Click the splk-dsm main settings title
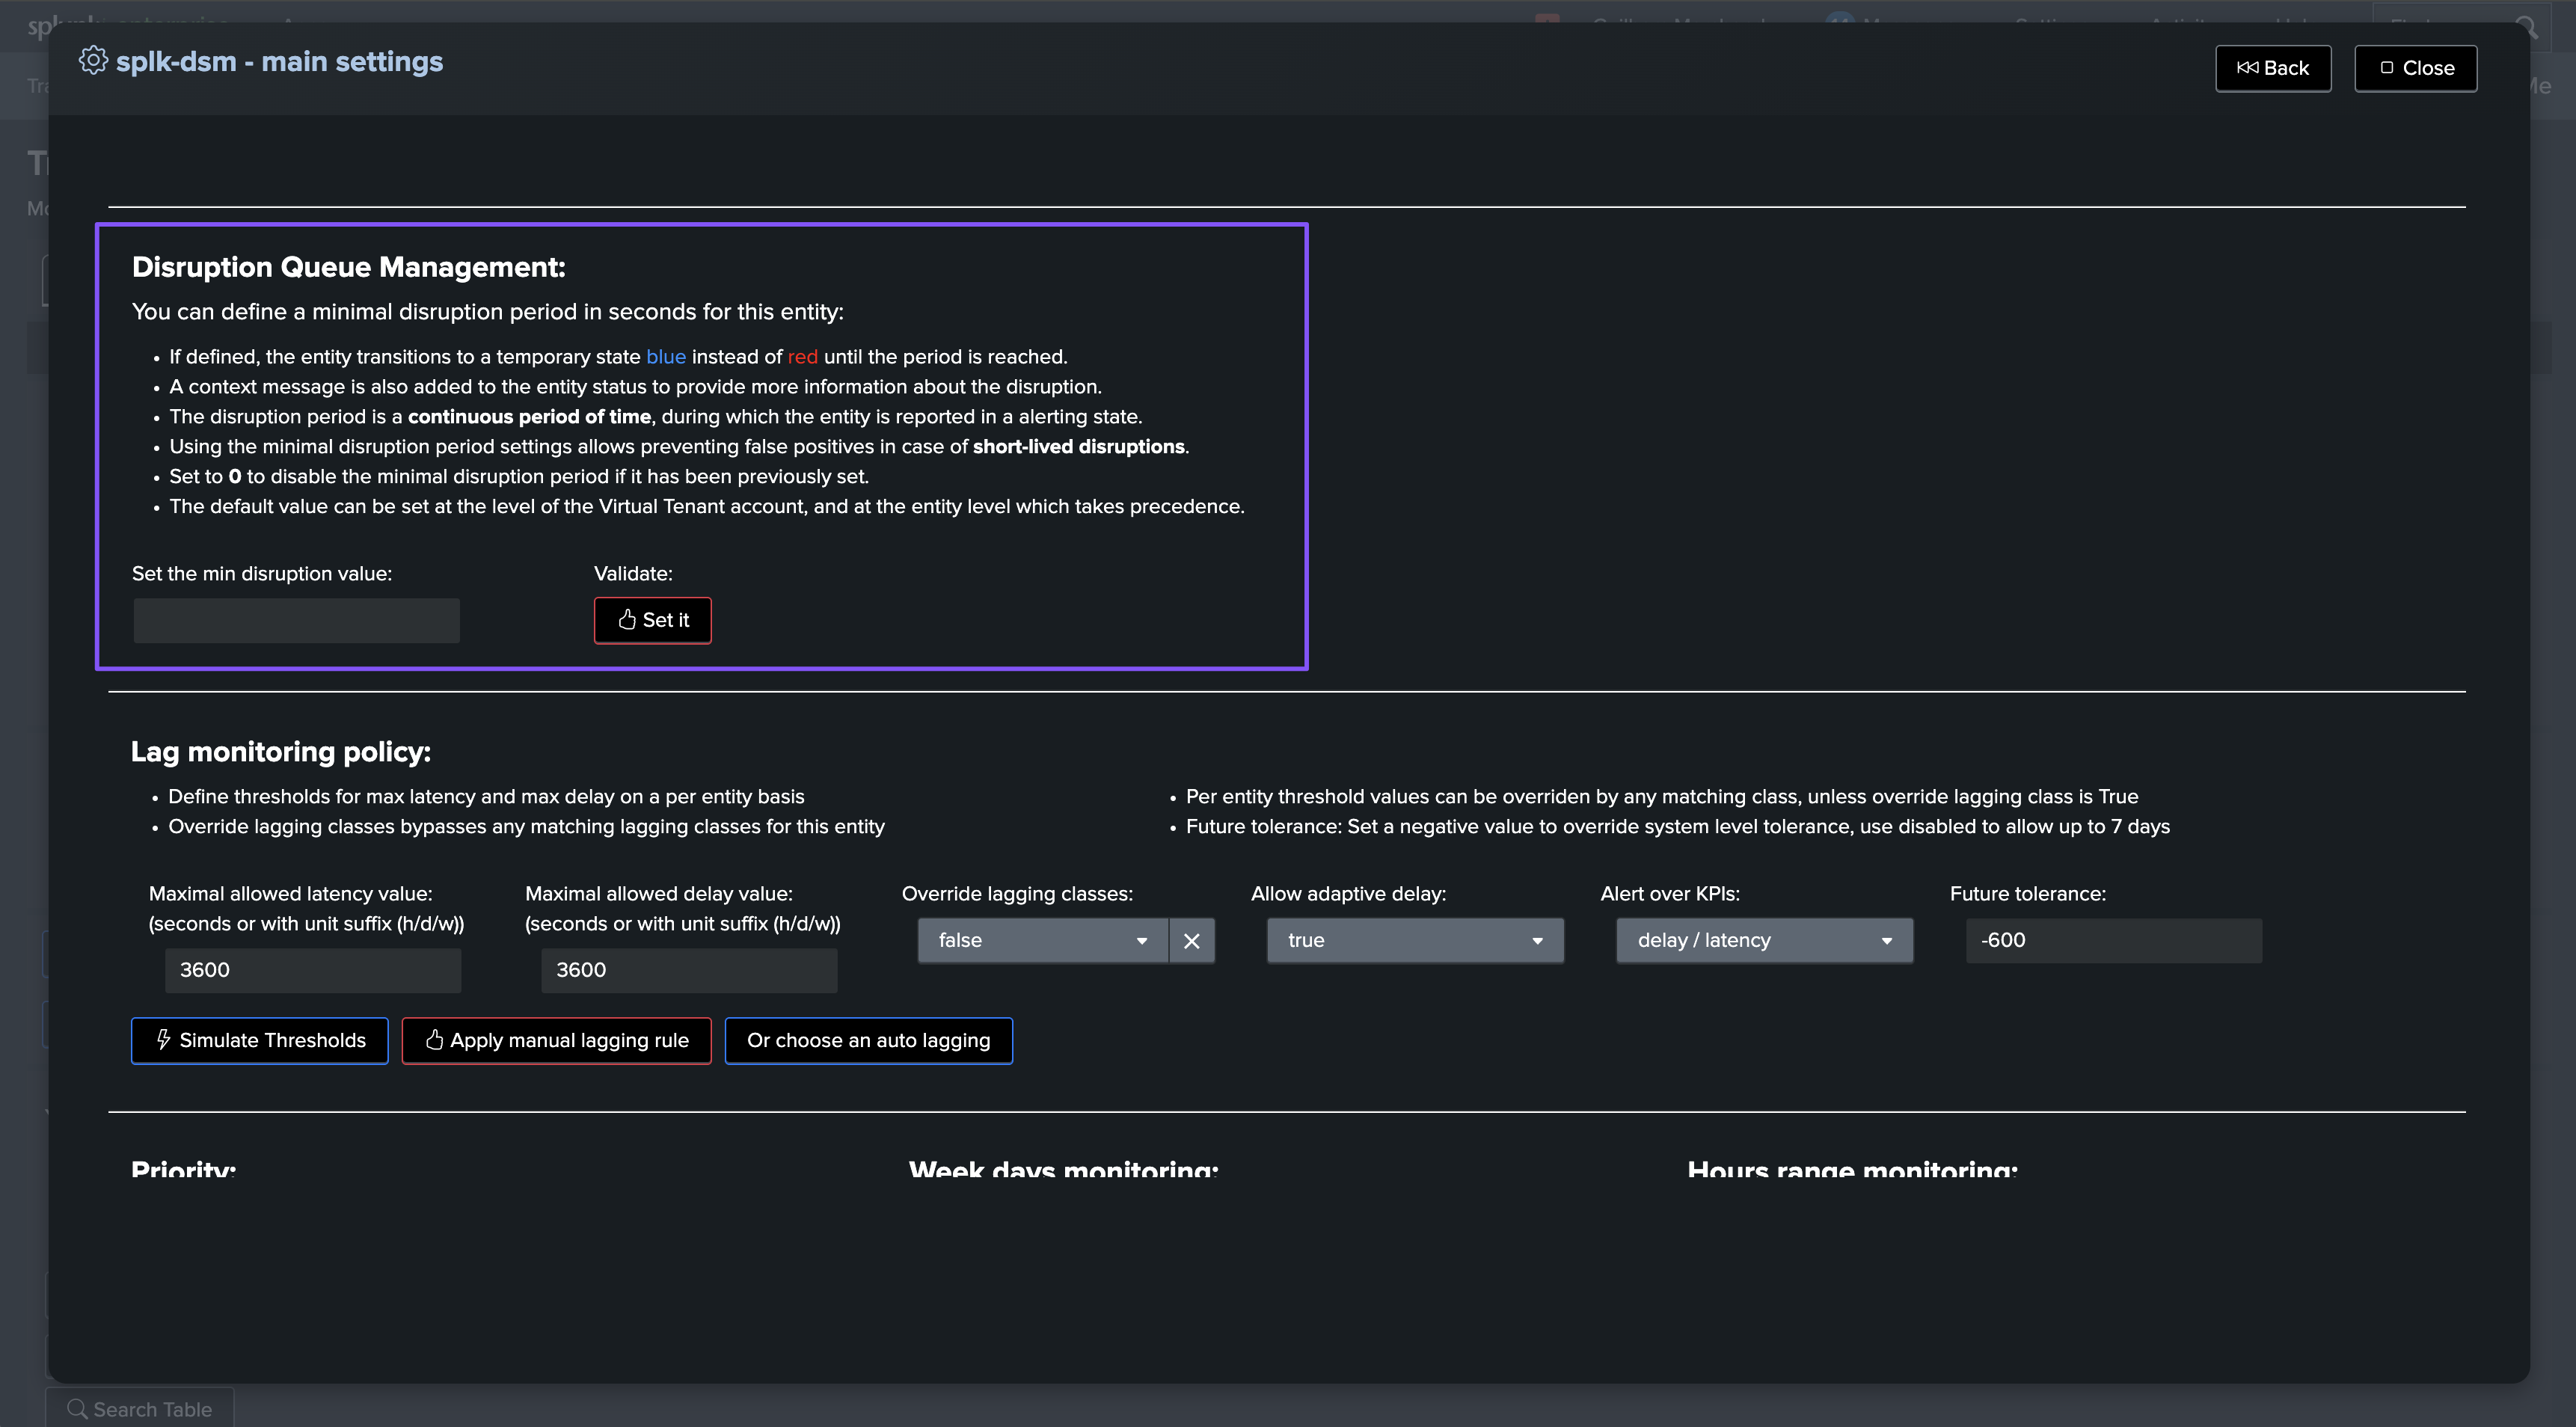 coord(279,62)
